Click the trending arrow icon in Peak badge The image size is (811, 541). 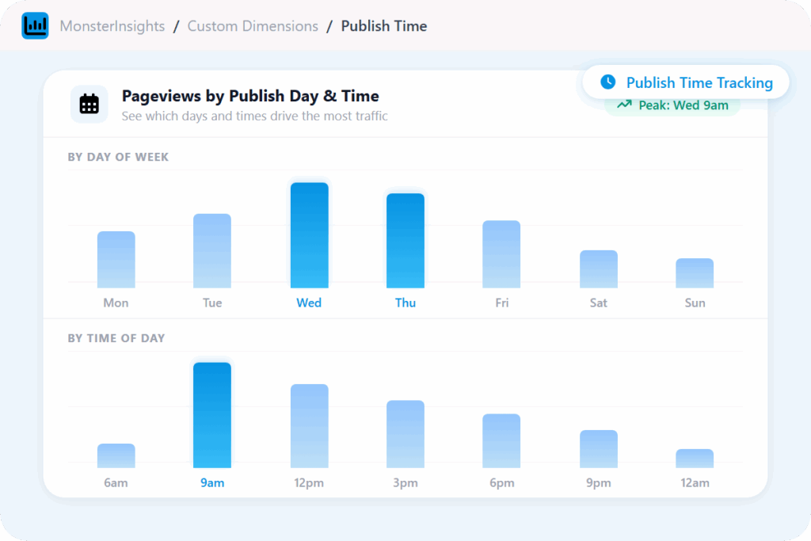pos(625,105)
